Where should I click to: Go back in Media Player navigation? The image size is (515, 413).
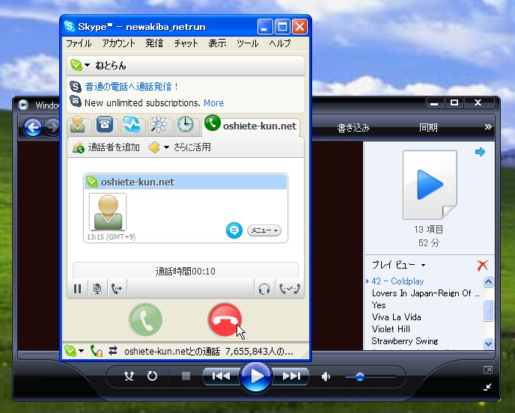(x=32, y=127)
